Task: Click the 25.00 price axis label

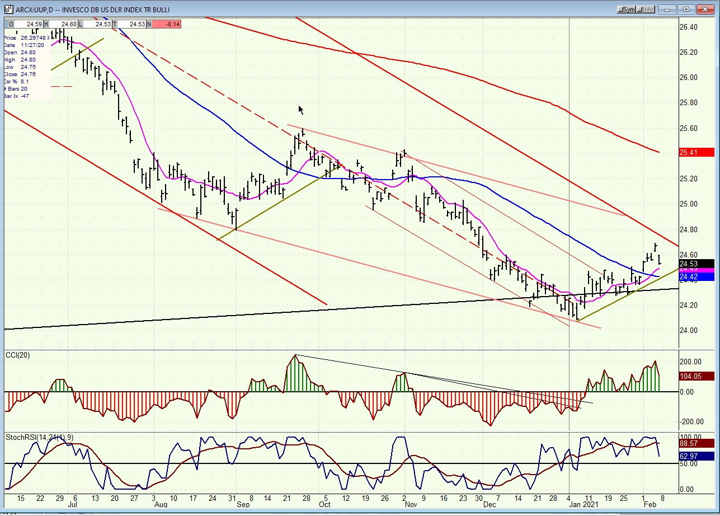Action: coord(688,204)
